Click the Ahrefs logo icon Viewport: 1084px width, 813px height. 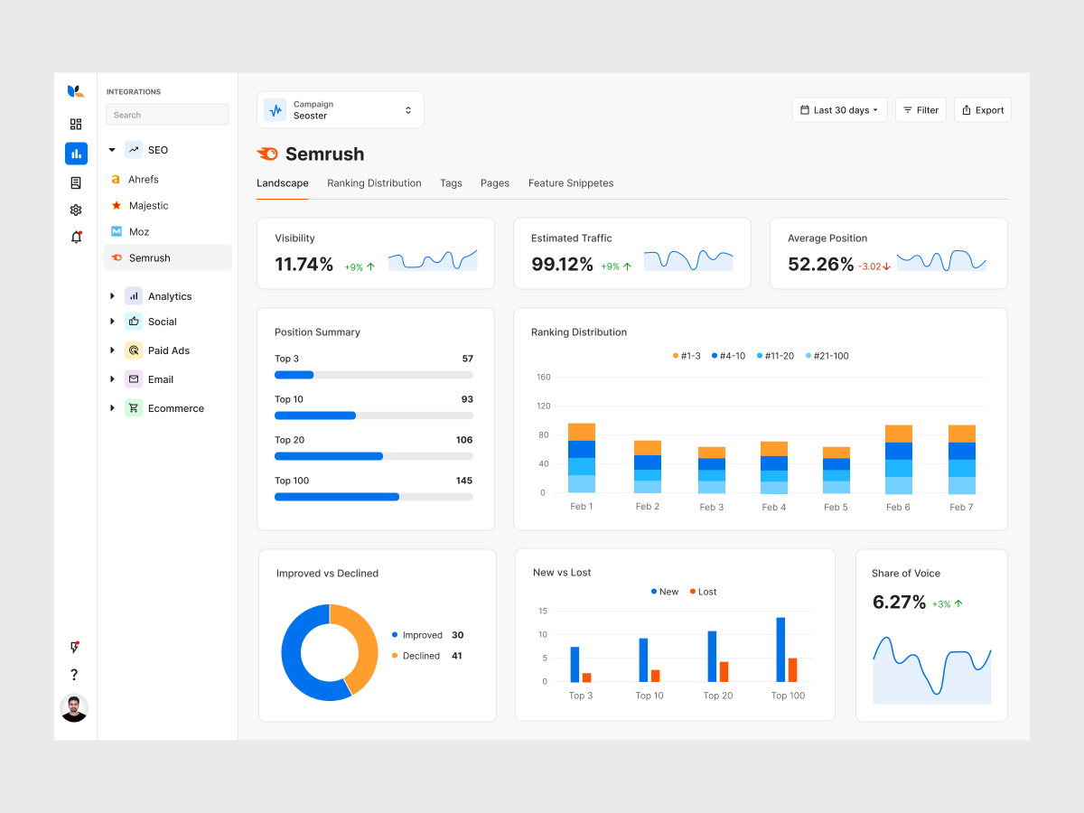tap(116, 180)
